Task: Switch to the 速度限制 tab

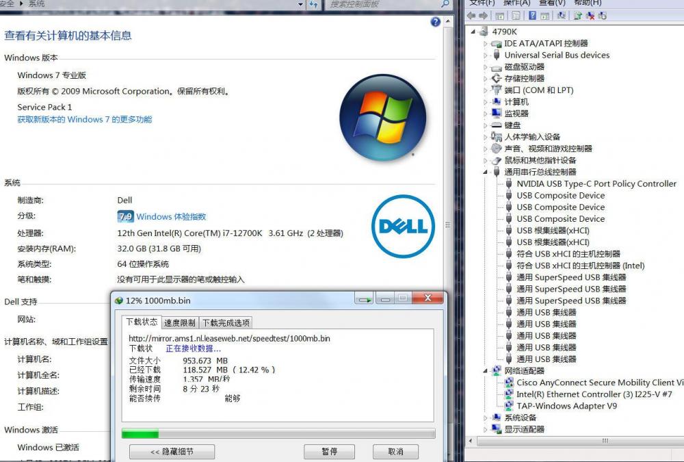Action: click(180, 322)
